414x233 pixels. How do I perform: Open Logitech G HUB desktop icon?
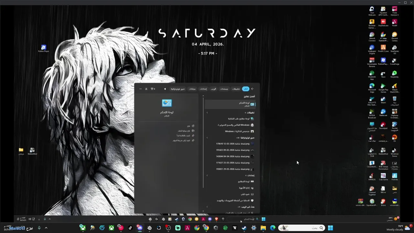372,152
